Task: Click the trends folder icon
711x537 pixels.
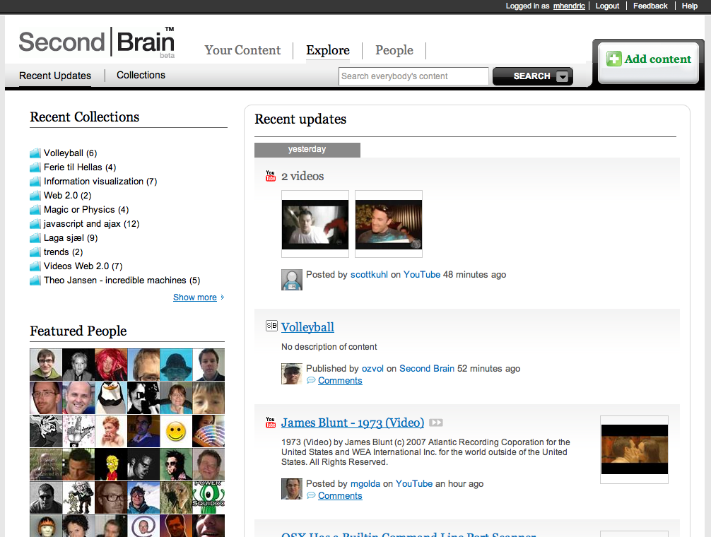Action: (x=35, y=252)
